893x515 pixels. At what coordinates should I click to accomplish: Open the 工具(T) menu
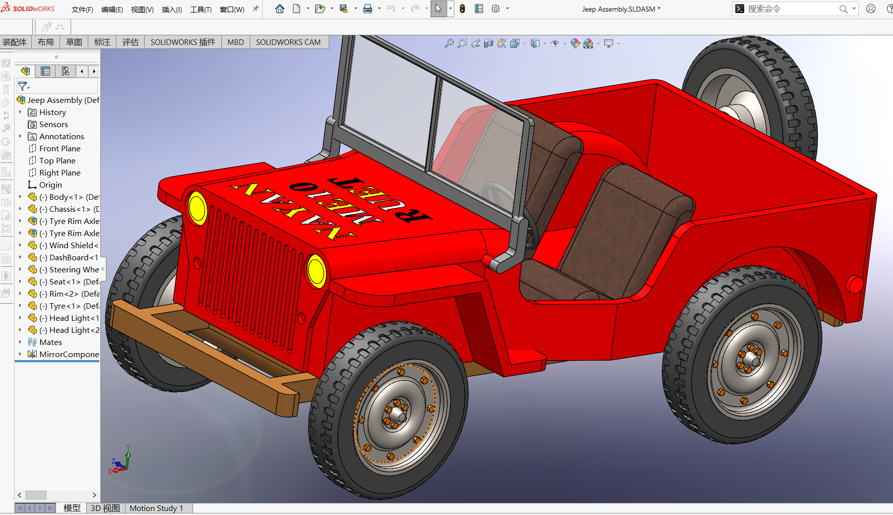[x=201, y=10]
